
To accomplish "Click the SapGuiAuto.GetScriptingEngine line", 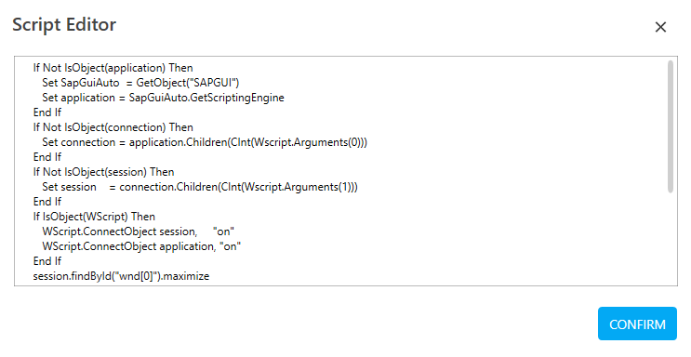I will [163, 98].
